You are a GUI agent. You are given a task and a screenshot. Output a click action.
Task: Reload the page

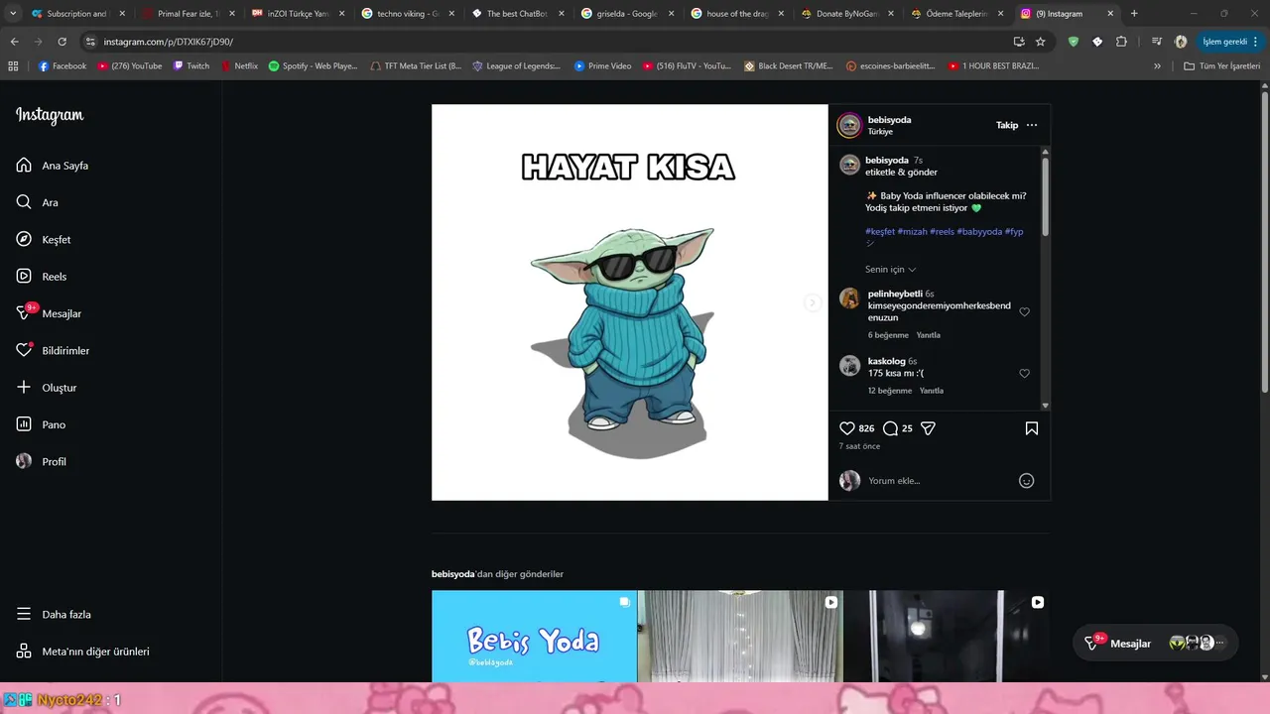click(62, 42)
